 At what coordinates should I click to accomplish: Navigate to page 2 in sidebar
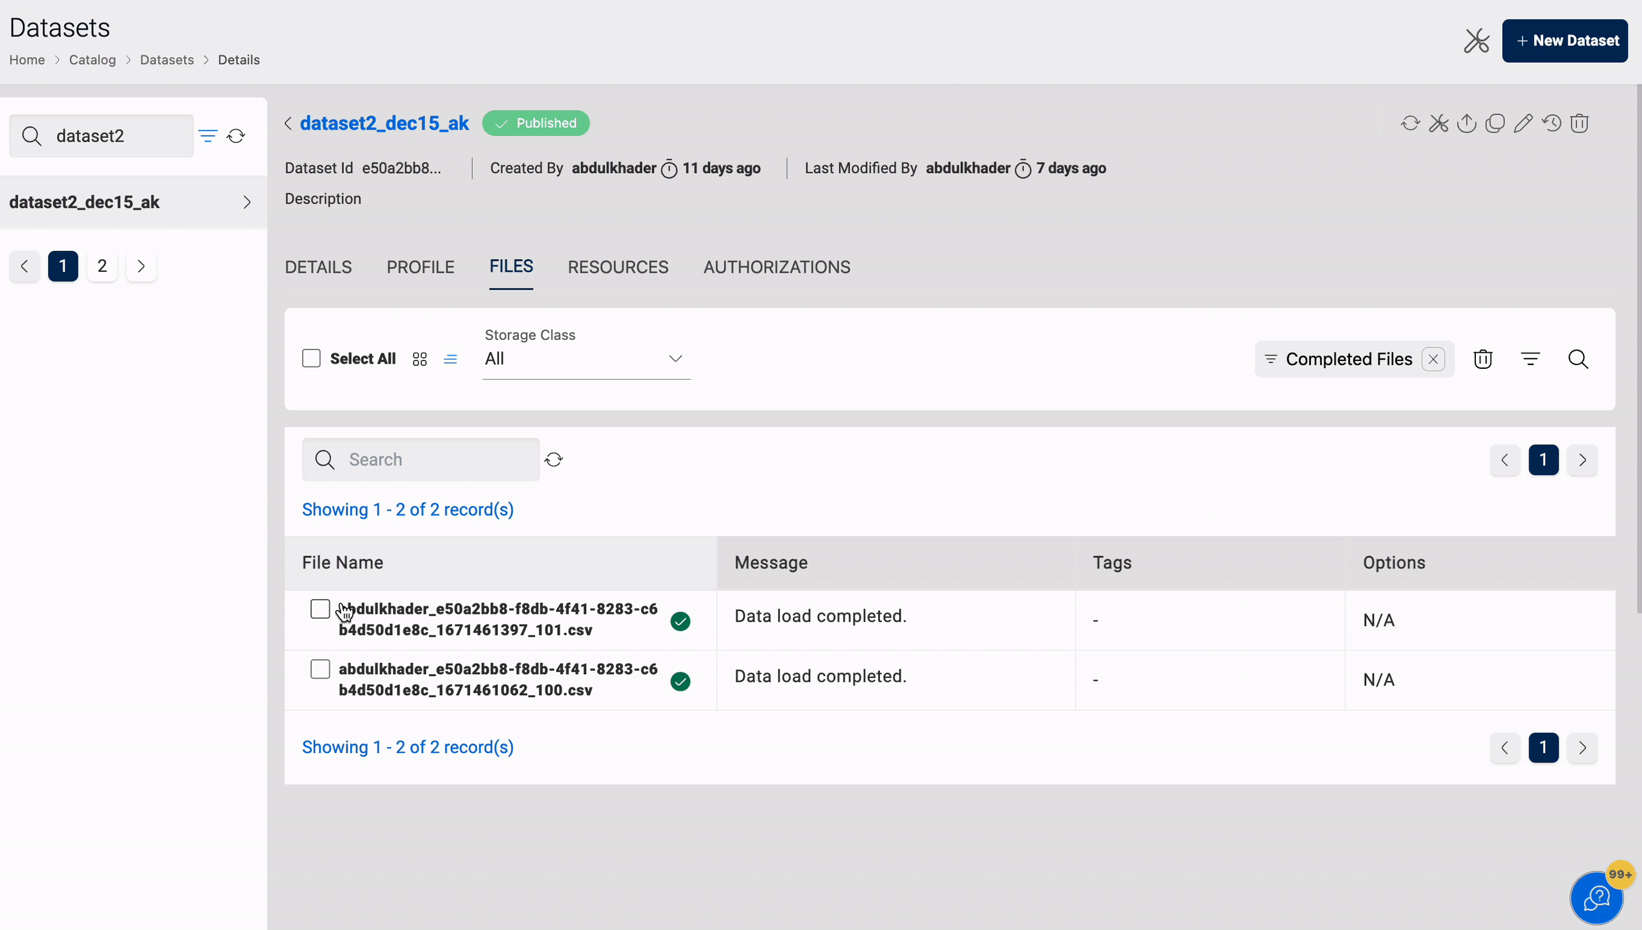tap(101, 265)
